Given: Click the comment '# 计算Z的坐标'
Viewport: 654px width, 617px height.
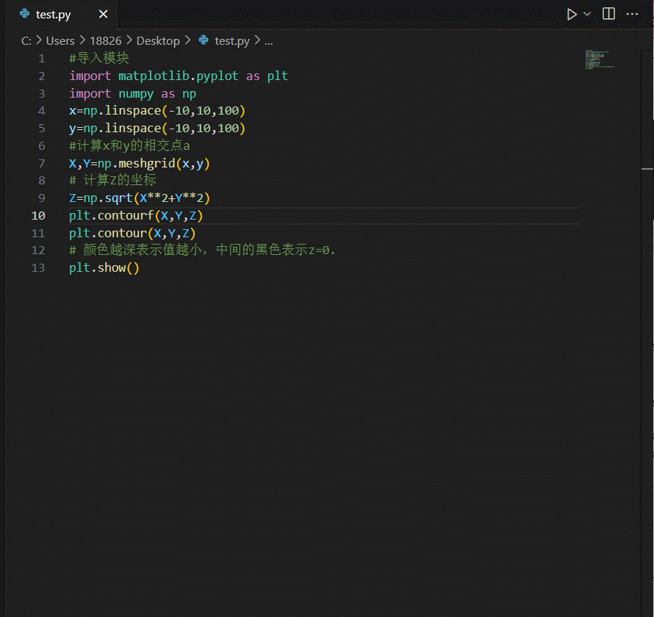Looking at the screenshot, I should (x=112, y=180).
